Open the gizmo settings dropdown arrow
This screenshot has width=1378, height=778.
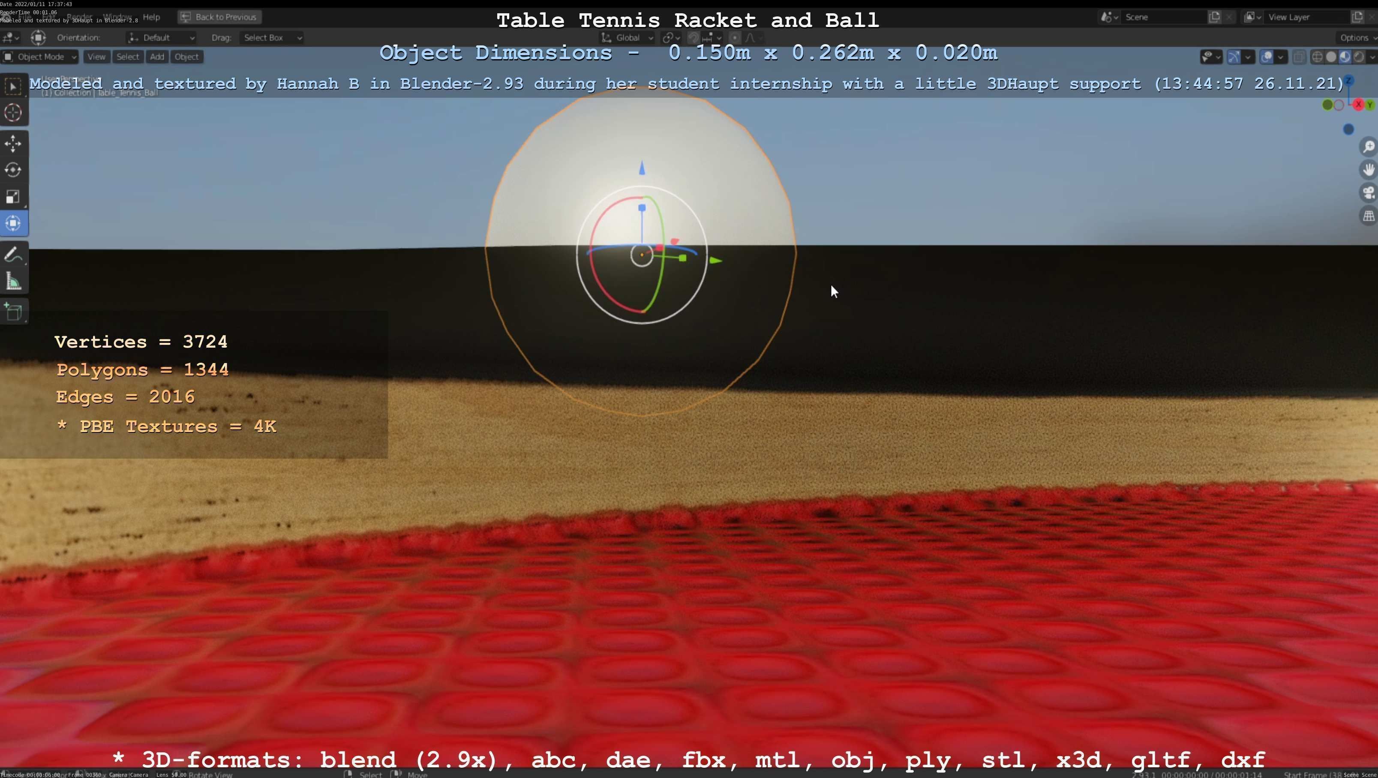[1248, 57]
